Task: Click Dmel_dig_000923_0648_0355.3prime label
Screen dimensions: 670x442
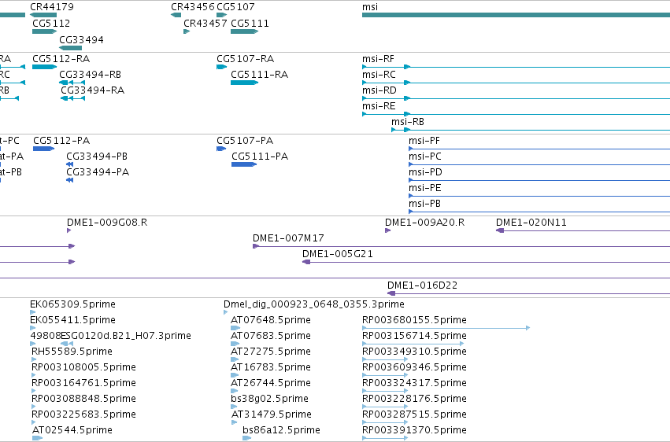Action: [x=314, y=304]
